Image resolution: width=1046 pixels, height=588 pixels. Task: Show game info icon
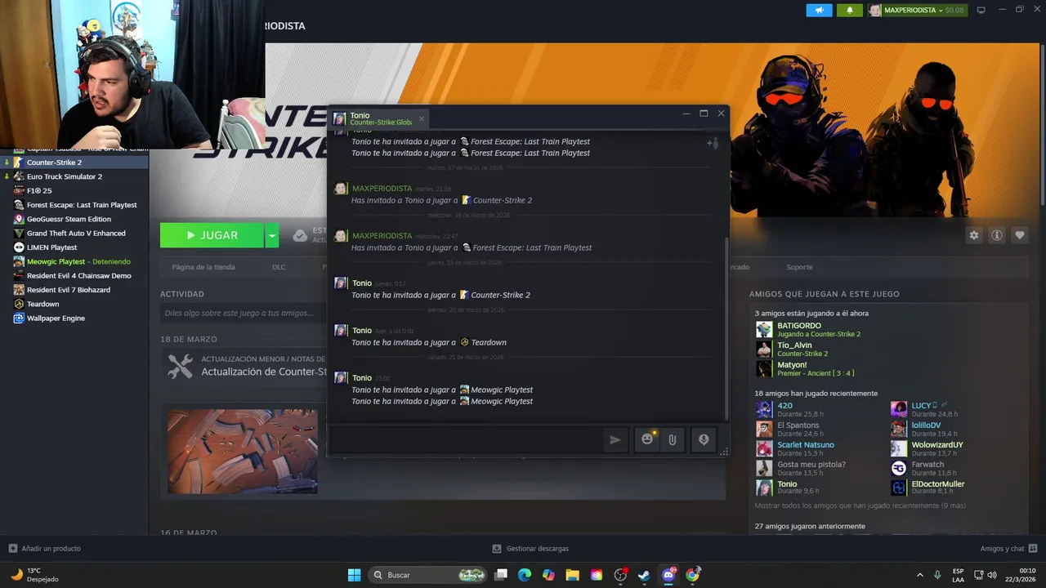click(x=997, y=235)
